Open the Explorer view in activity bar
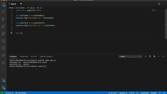 [x=3, y=5]
